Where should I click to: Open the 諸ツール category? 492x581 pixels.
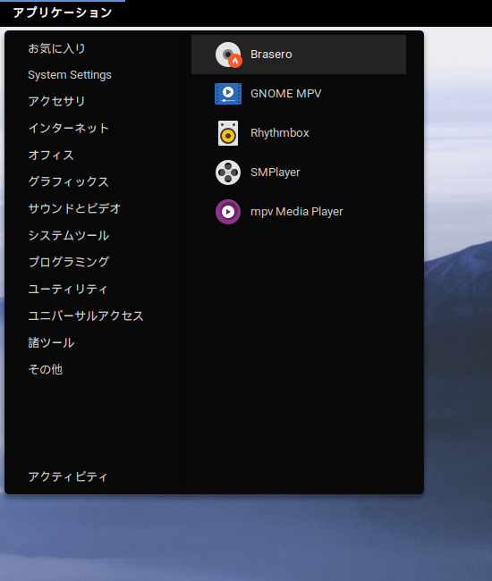point(51,342)
